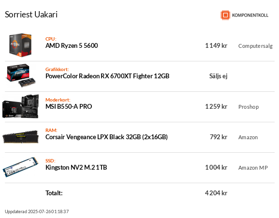This screenshot has height=218, width=279.
Task: Open the Kingston NV2 M.2 1TB link
Action: click(76, 168)
